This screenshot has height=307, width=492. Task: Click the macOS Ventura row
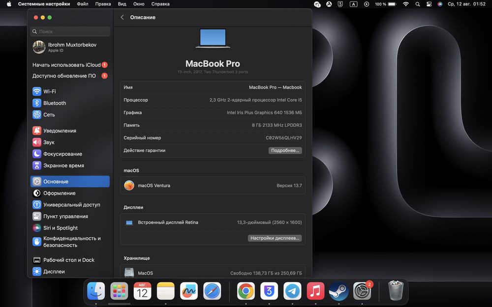point(213,186)
